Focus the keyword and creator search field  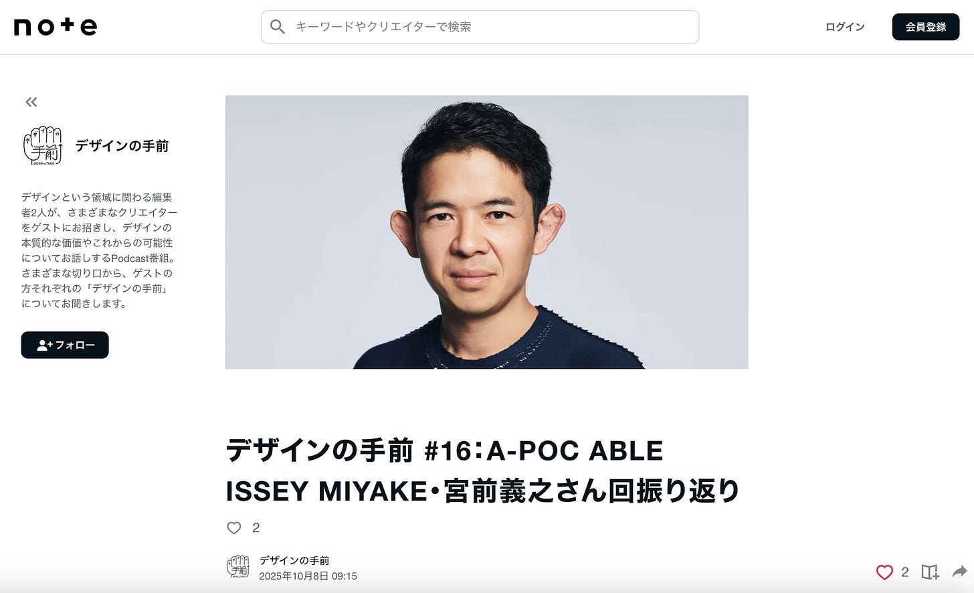click(480, 27)
